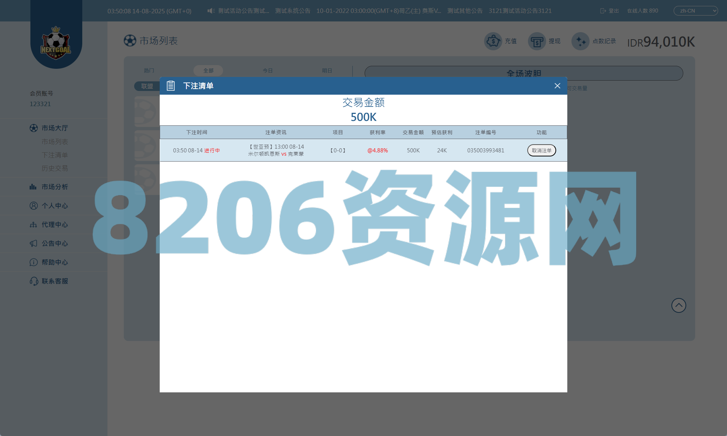Image resolution: width=727 pixels, height=436 pixels.
Task: Open 代理中心 menu item
Action: [55, 224]
